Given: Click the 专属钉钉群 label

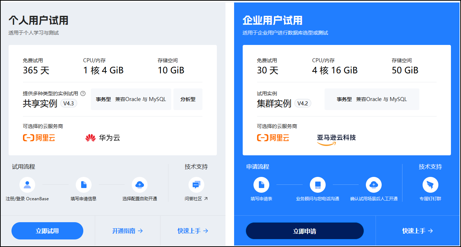Looking at the screenshot, I should point(430,198).
